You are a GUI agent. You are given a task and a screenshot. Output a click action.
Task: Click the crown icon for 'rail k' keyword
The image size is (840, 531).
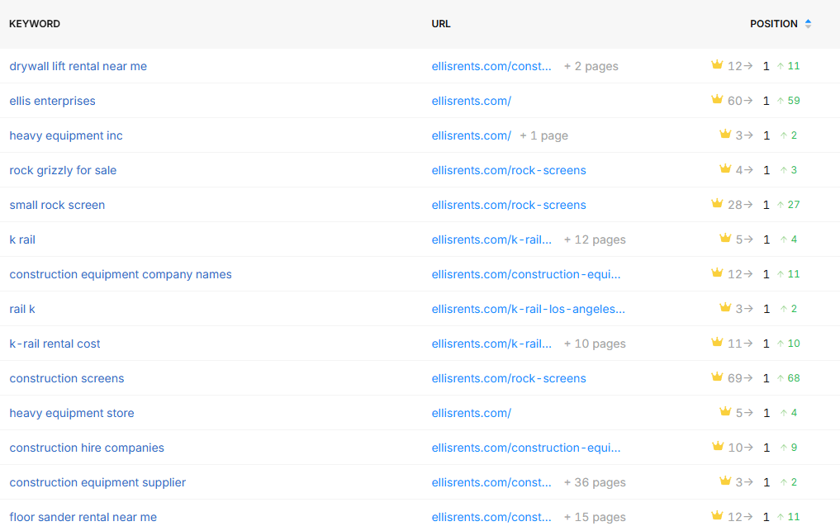click(x=725, y=308)
